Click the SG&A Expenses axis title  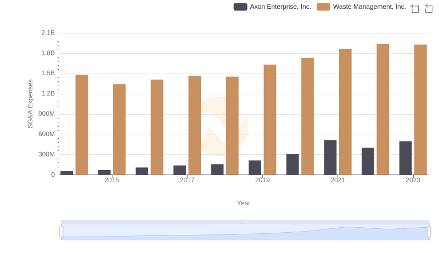click(x=31, y=104)
